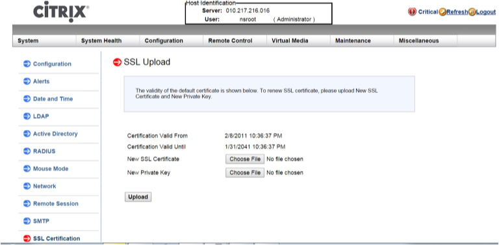Click the Certification Valid From label
The width and height of the screenshot is (499, 245).
[x=157, y=136]
